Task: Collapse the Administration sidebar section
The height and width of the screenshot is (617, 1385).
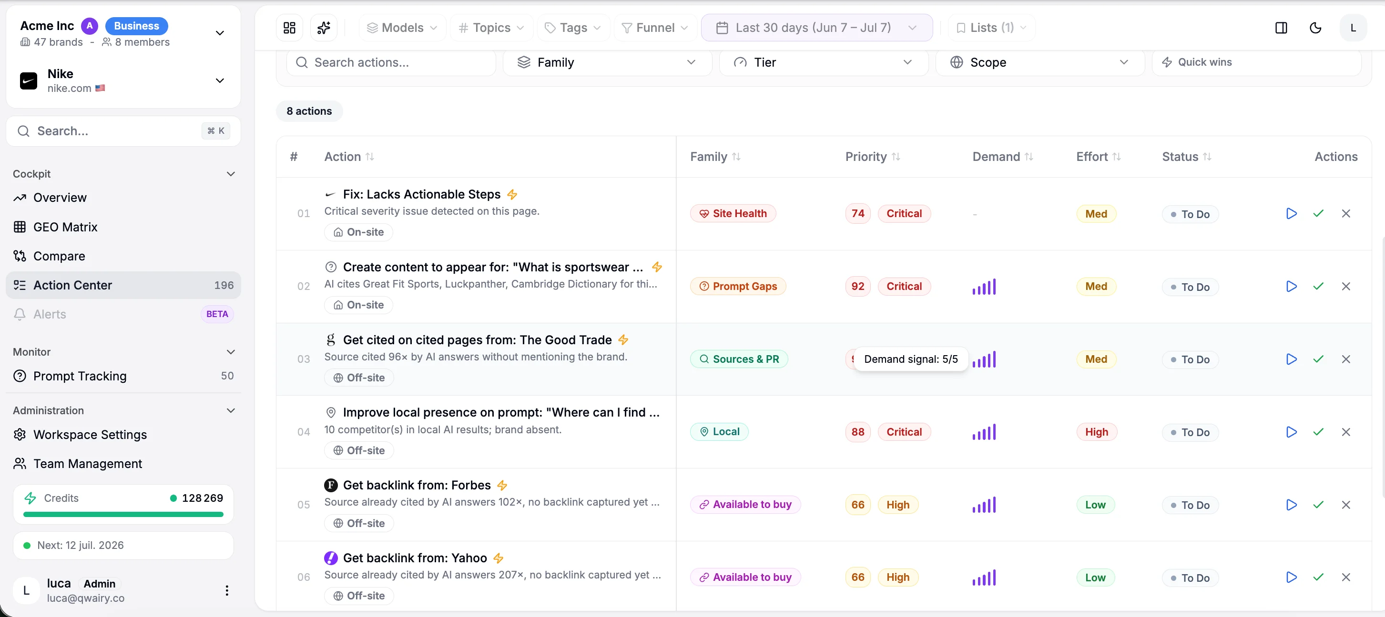Action: pyautogui.click(x=231, y=411)
